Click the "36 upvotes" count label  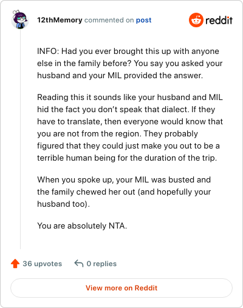pyautogui.click(x=43, y=264)
